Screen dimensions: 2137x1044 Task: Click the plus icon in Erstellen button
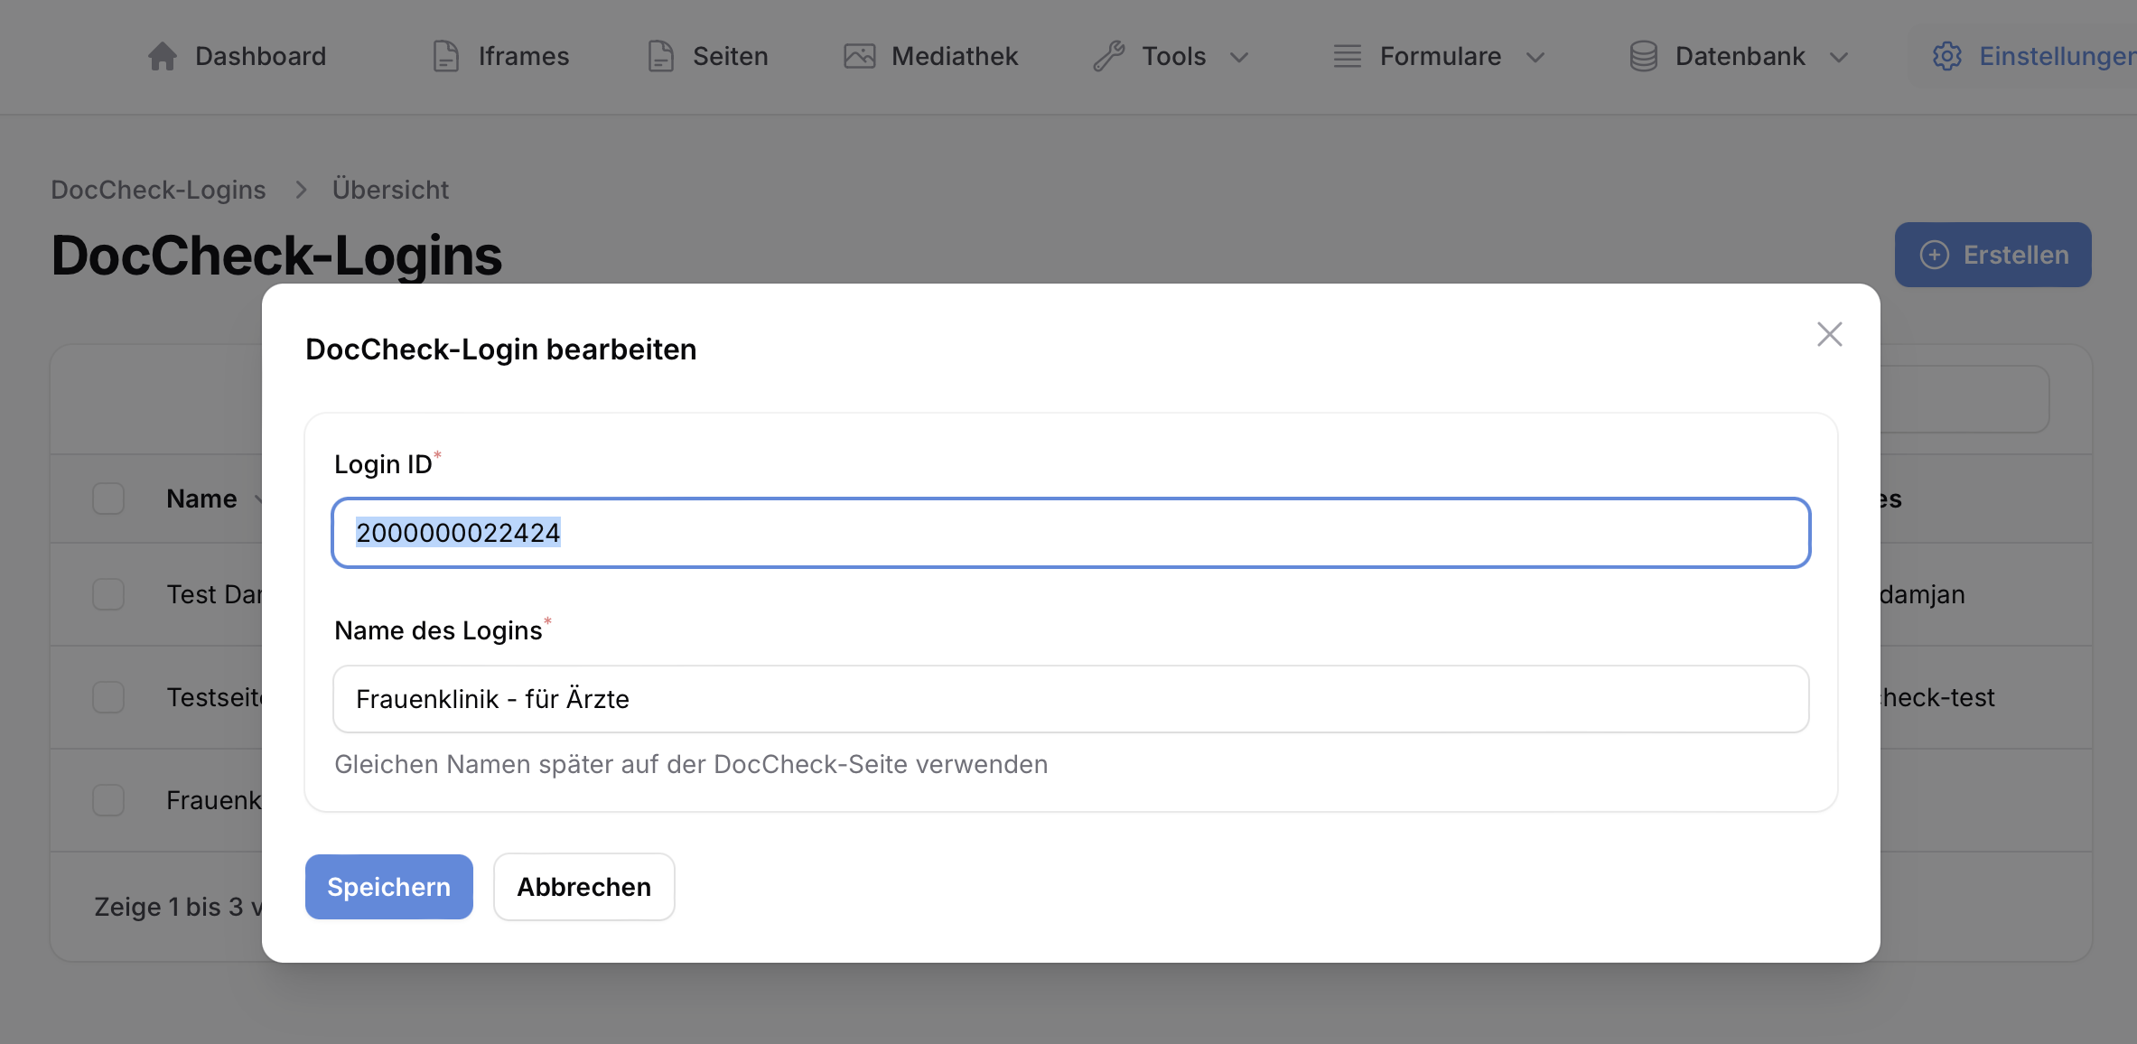click(1935, 255)
